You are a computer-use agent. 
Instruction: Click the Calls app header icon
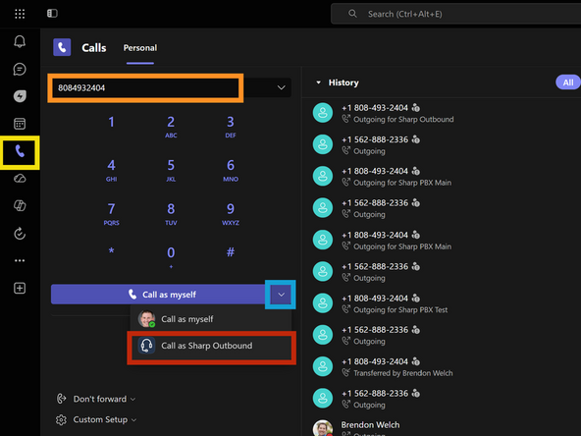[62, 47]
